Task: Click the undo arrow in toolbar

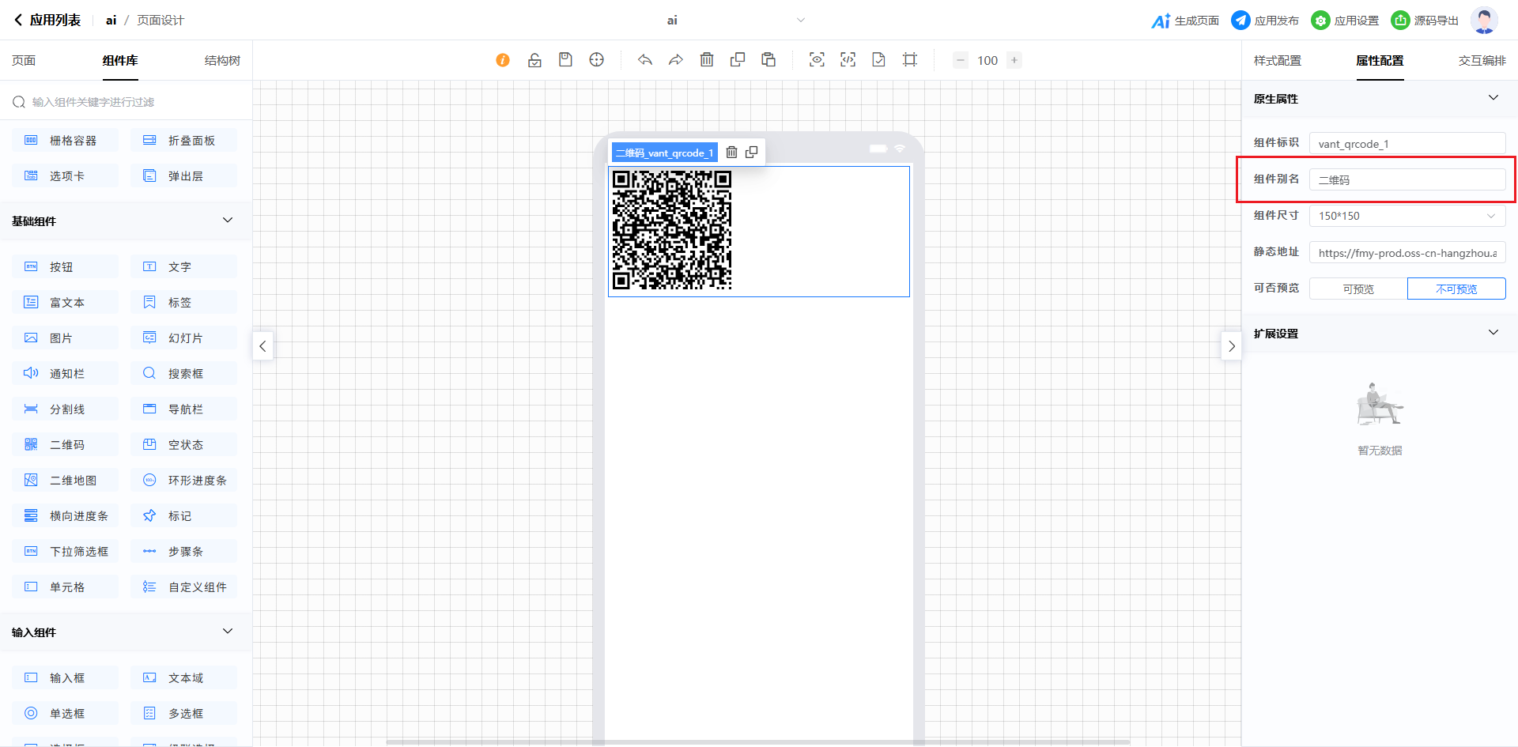Action: [x=645, y=60]
